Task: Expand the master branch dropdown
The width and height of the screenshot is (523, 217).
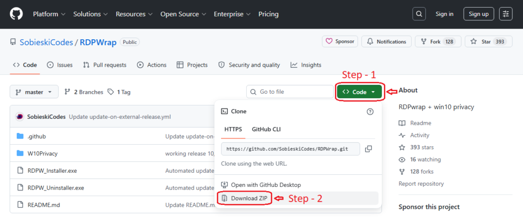Action: [x=34, y=92]
